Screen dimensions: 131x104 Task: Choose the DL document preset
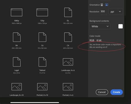(x=68, y=12)
